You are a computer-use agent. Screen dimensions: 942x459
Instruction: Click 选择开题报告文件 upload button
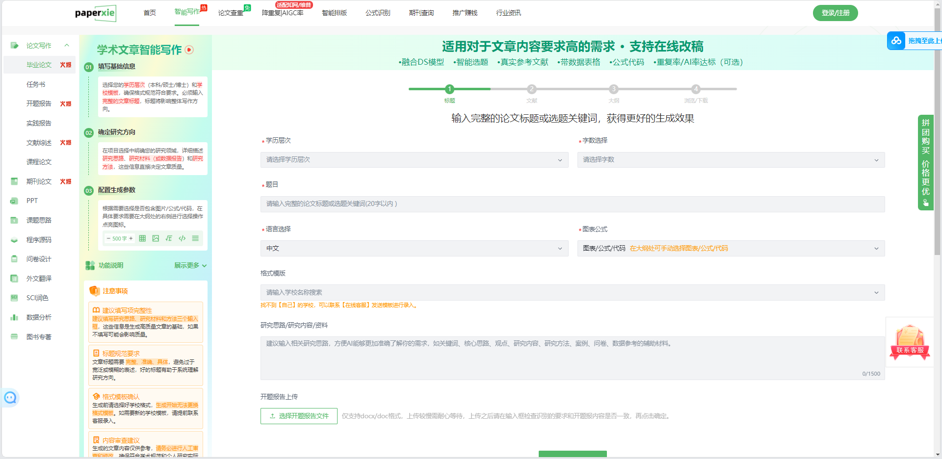tap(299, 416)
